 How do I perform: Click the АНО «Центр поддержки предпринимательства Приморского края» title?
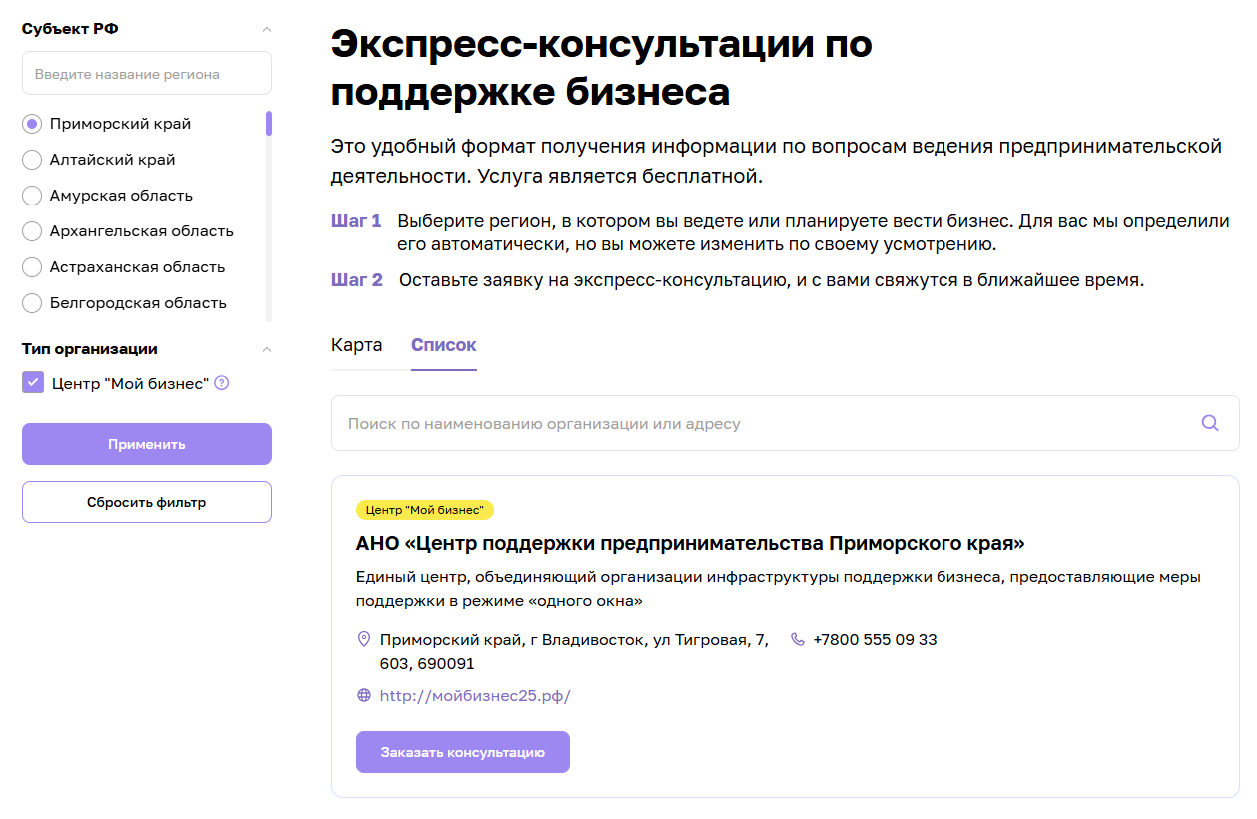point(691,544)
